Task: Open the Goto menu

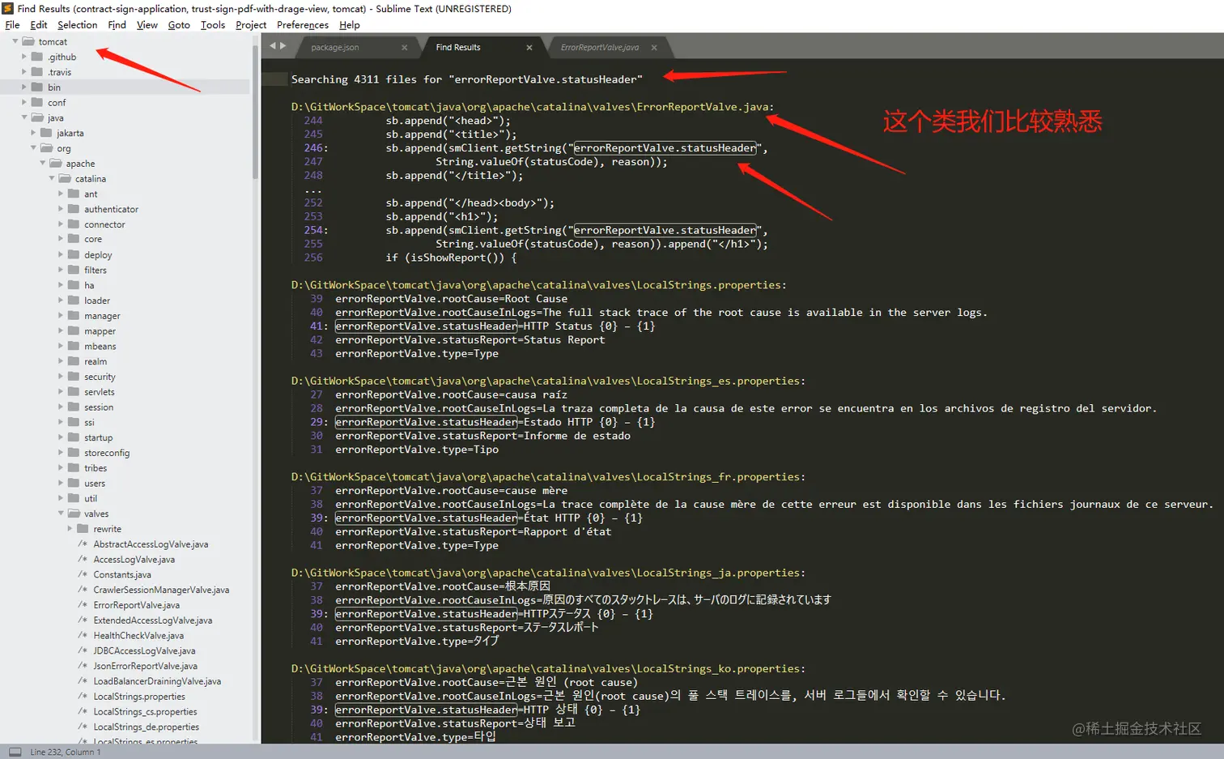Action: (x=179, y=25)
